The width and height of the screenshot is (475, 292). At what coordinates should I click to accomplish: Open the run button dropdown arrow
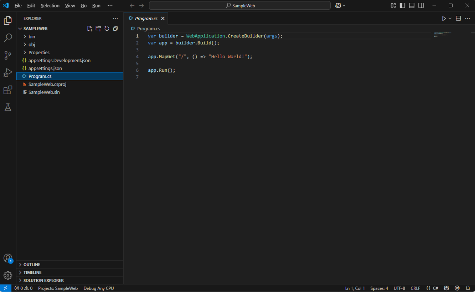click(450, 19)
